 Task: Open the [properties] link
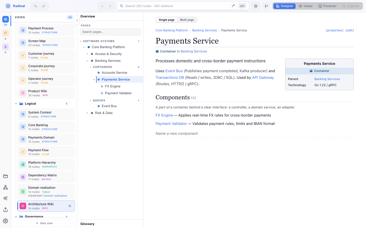coord(334,30)
